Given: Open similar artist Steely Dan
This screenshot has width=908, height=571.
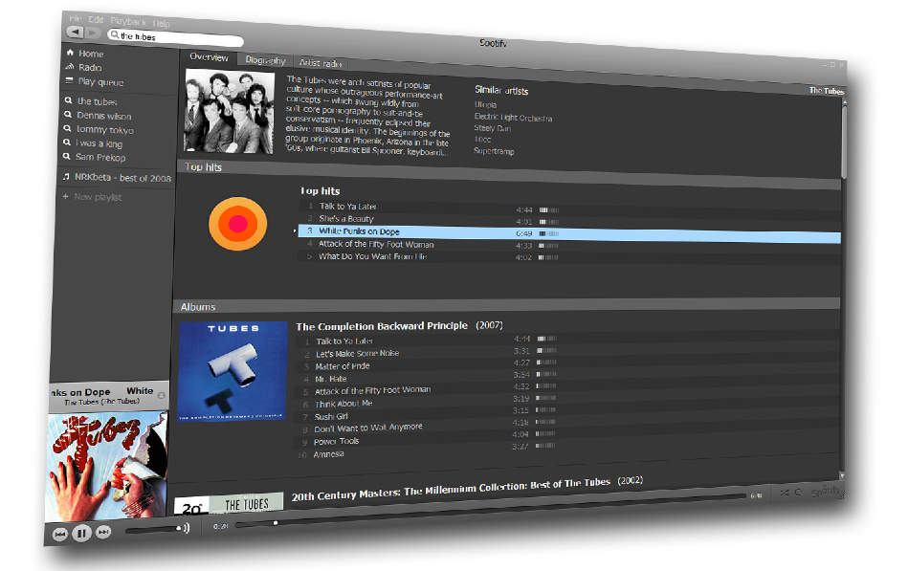Looking at the screenshot, I should 492,128.
